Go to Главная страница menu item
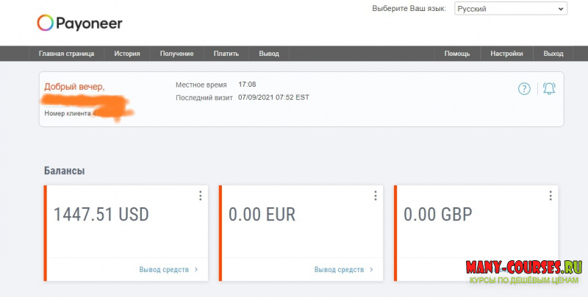Screen dimensions: 588x297 tap(66, 54)
